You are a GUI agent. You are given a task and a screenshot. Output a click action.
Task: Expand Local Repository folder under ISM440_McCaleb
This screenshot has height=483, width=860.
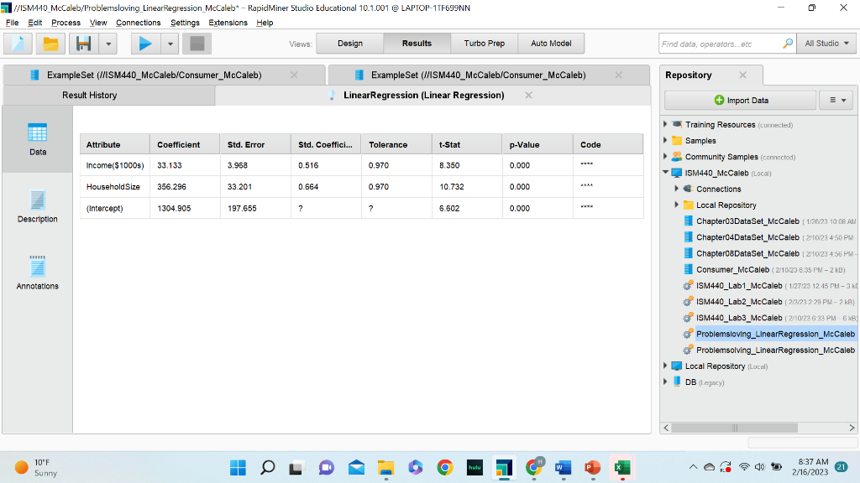tap(676, 205)
